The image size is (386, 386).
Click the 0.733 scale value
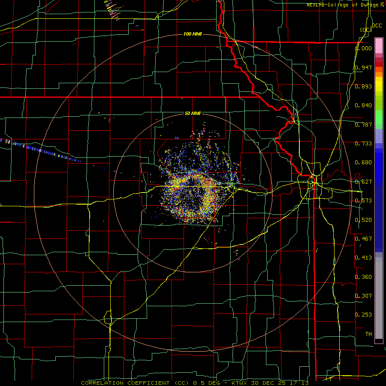tap(363, 144)
